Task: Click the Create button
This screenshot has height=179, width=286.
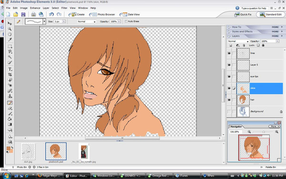Action: [x=76, y=14]
